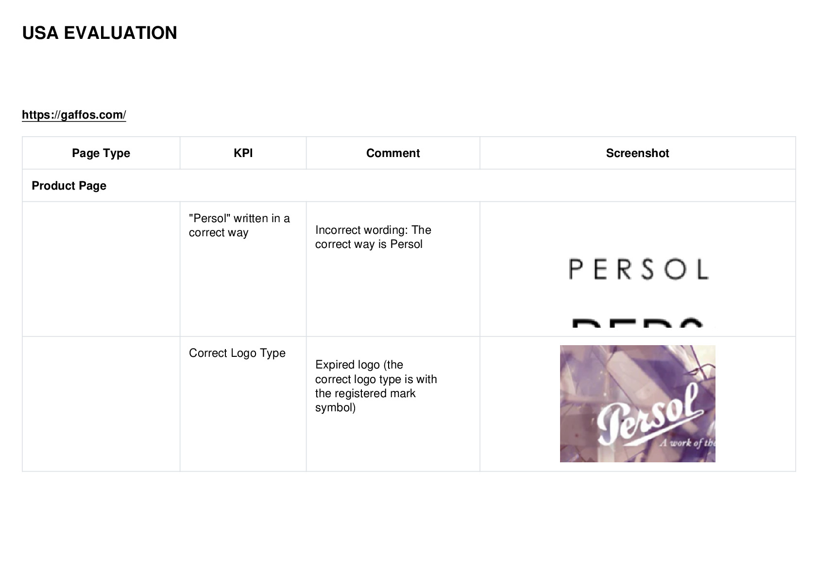Viewport: 818px width, 579px height.
Task: Click the 'A work of the' tagline in logo image
Action: (x=687, y=443)
